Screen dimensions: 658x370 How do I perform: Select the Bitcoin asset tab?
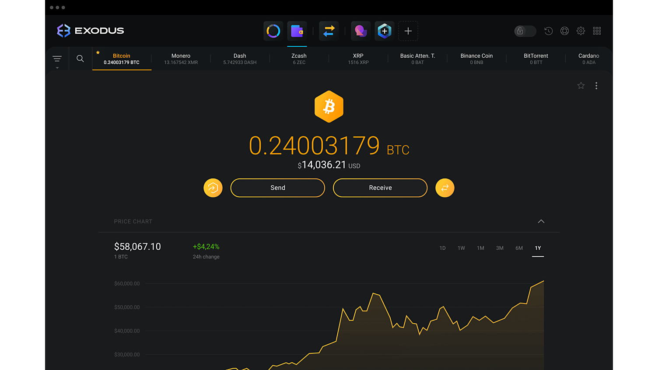122,59
